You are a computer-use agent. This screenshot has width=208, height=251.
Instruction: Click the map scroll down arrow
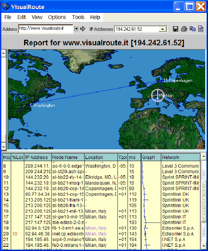[4, 147]
